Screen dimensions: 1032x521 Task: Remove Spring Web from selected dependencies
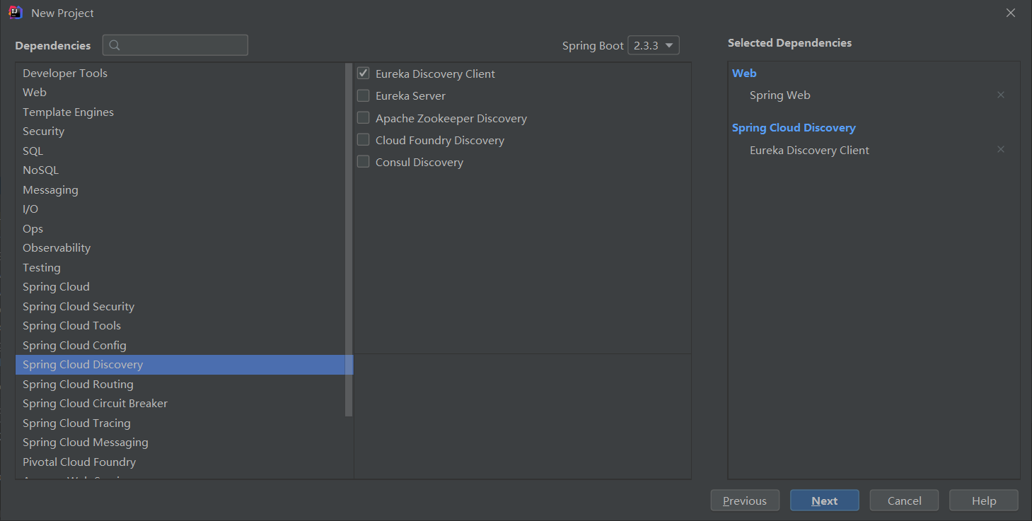[1000, 95]
